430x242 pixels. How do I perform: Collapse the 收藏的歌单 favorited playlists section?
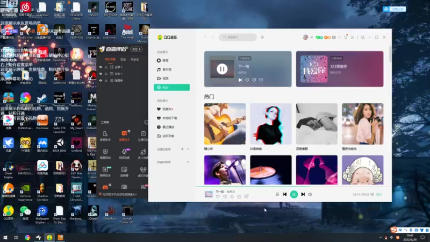coord(188,162)
